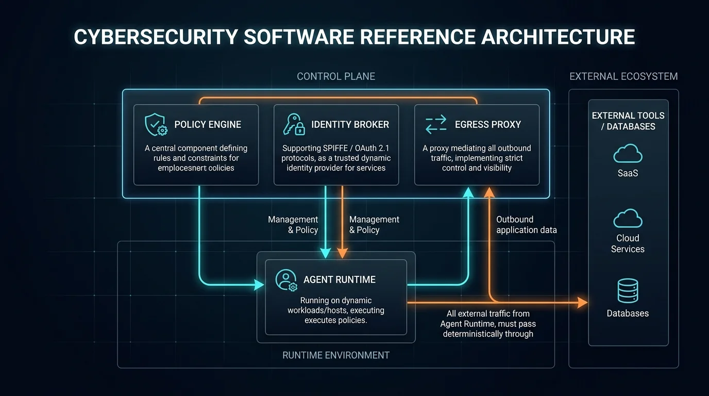Click the main title Cybersecurity Software Reference Architecture

coord(354,37)
